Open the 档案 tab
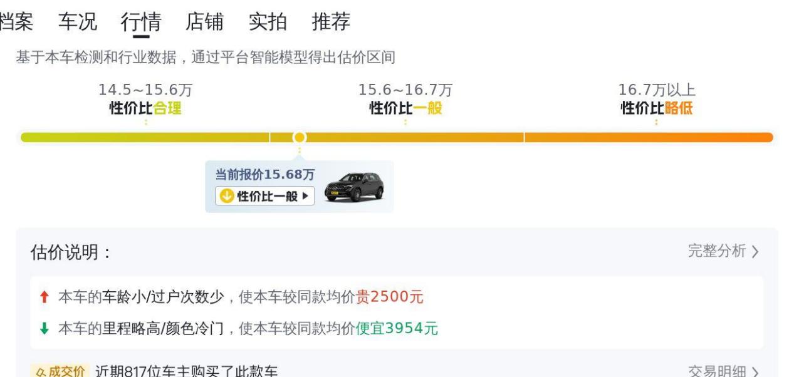 click(x=16, y=22)
